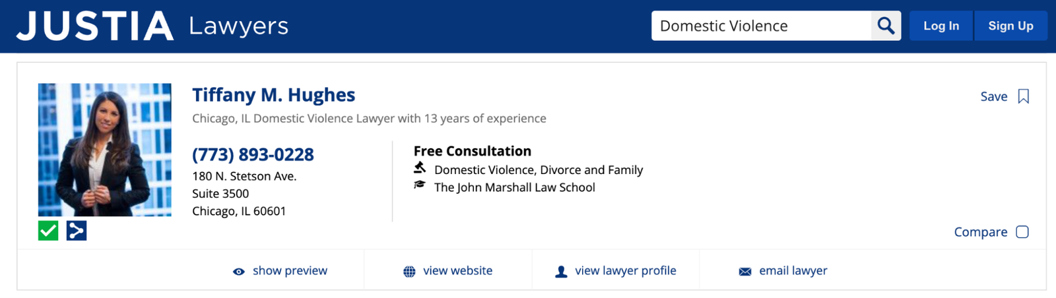Screen dimensions: 1056x298
Task: Click the graduation cap law school icon
Action: 420,185
